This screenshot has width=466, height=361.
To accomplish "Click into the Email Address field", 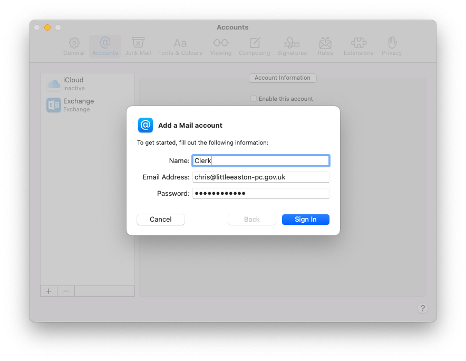I will tap(260, 177).
